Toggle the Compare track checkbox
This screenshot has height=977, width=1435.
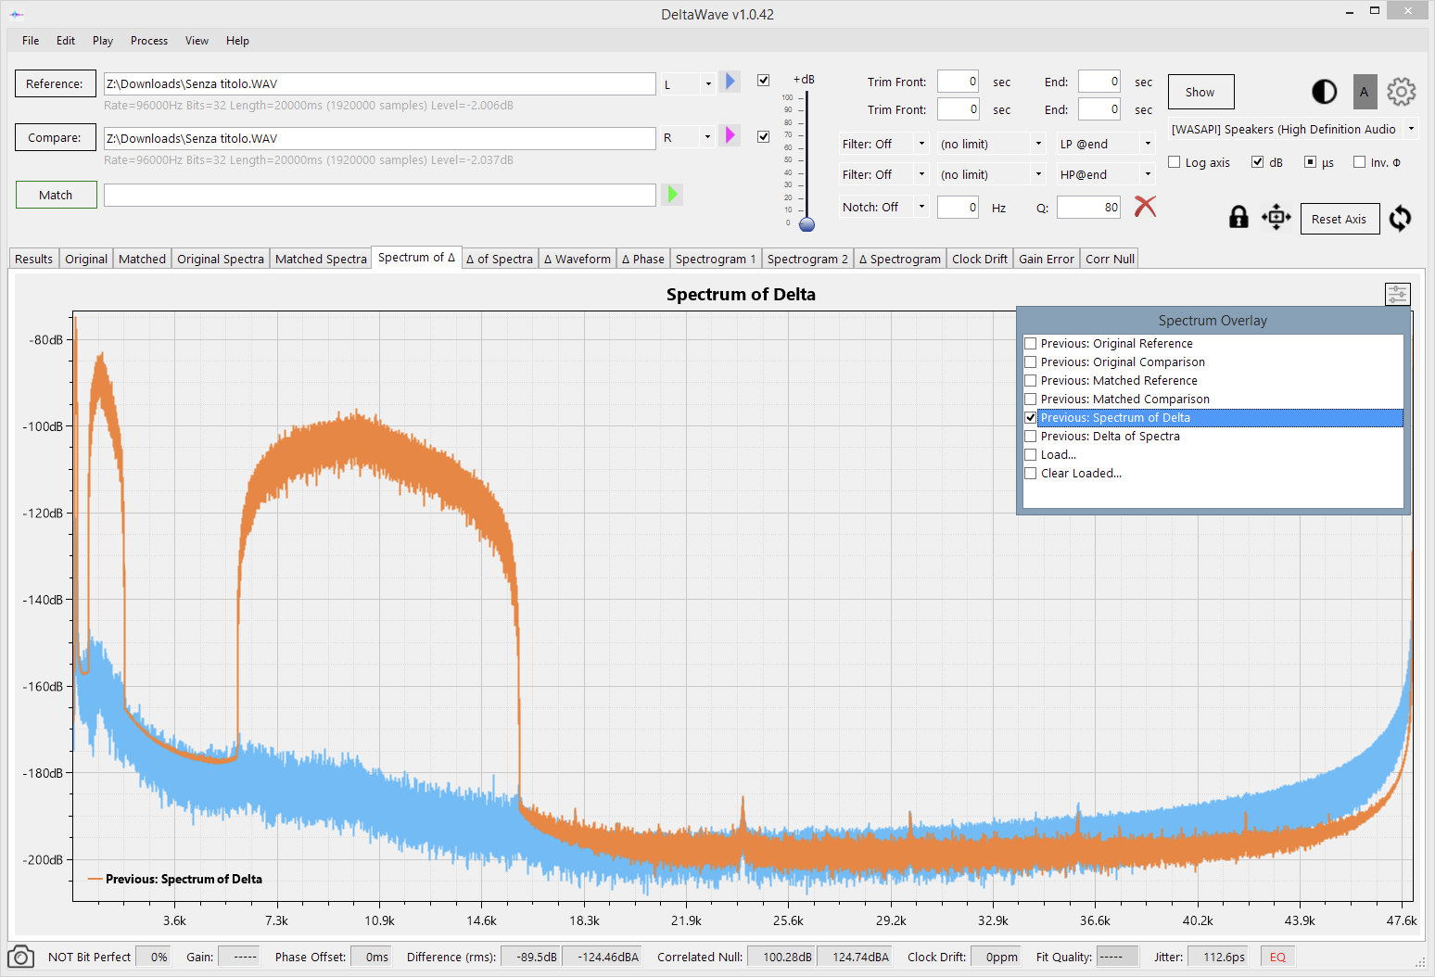(763, 136)
